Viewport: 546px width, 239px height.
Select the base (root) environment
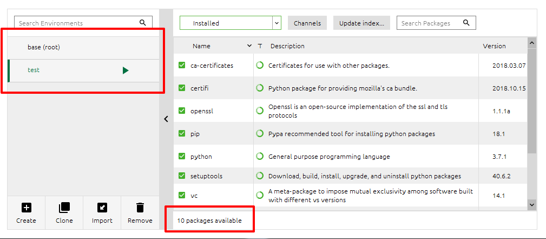click(83, 48)
